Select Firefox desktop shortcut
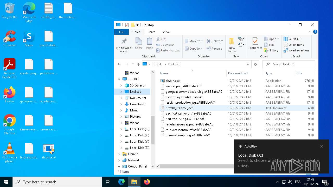333x187 pixels. pos(10,95)
